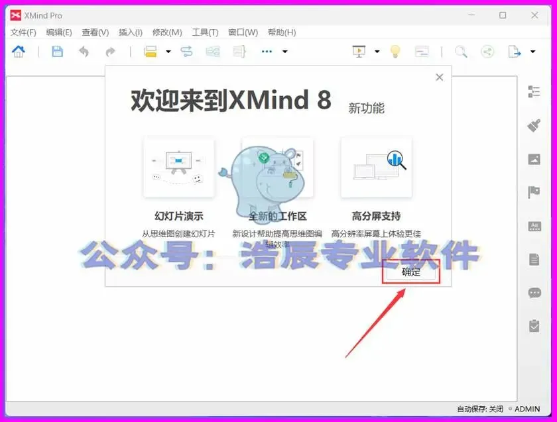Image resolution: width=557 pixels, height=422 pixels.
Task: Click the 确定 button in welcome dialog
Action: point(411,272)
